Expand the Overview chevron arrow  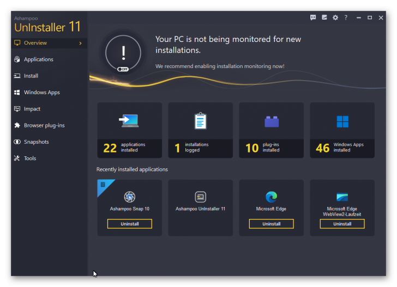[x=81, y=43]
